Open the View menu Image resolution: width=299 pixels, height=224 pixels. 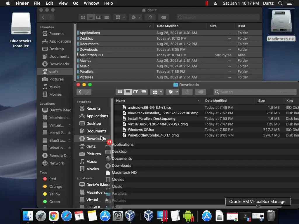click(x=63, y=3)
